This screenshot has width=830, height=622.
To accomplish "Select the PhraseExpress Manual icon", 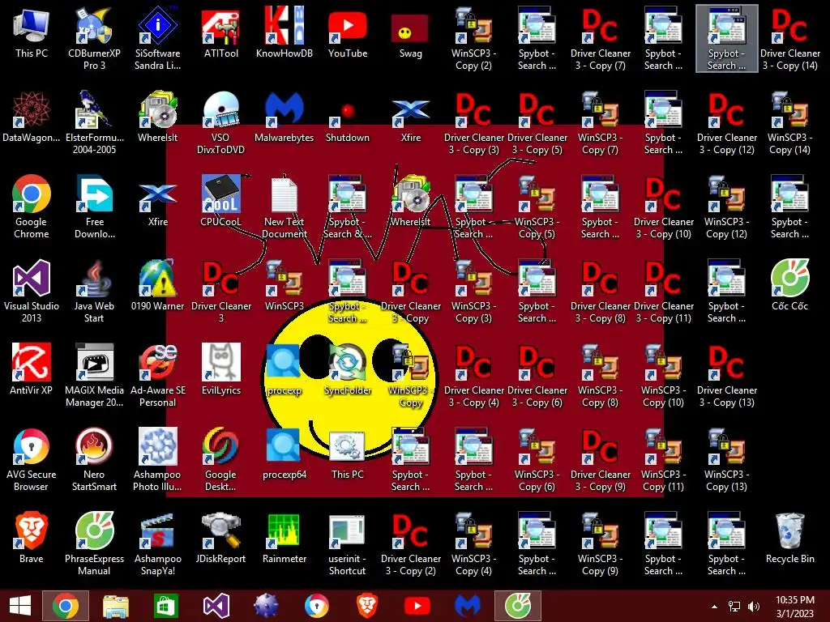I will (94, 543).
